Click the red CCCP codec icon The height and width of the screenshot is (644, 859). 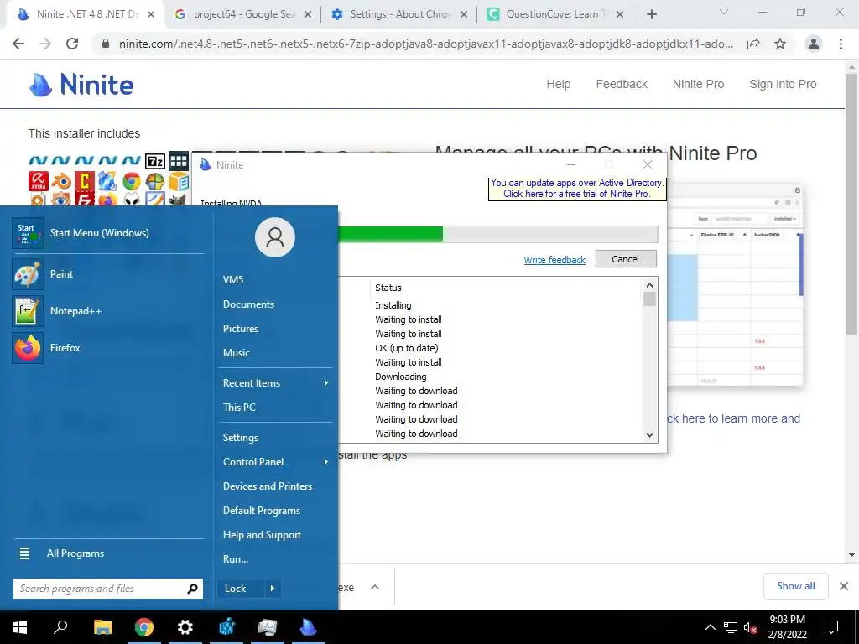tap(85, 181)
